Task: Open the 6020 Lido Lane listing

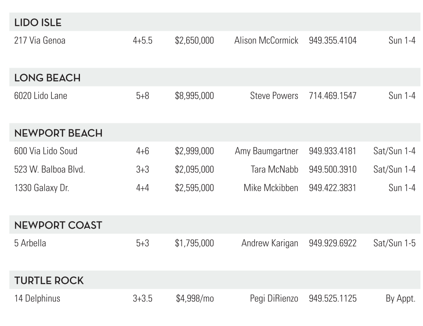Action: [41, 96]
